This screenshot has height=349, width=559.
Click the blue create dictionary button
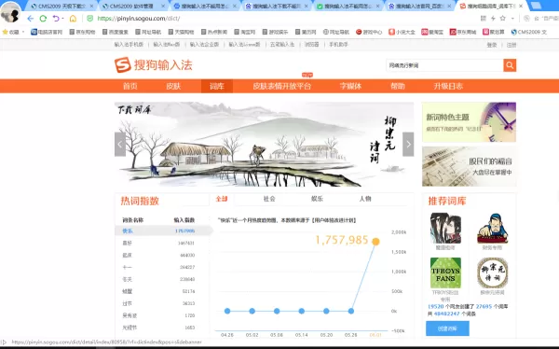coord(447,328)
